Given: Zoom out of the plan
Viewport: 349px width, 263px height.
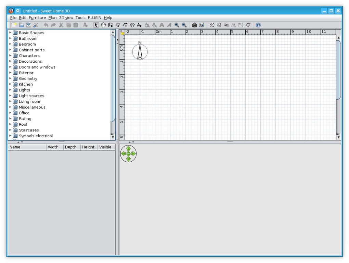Looking at the screenshot, I should 184,25.
